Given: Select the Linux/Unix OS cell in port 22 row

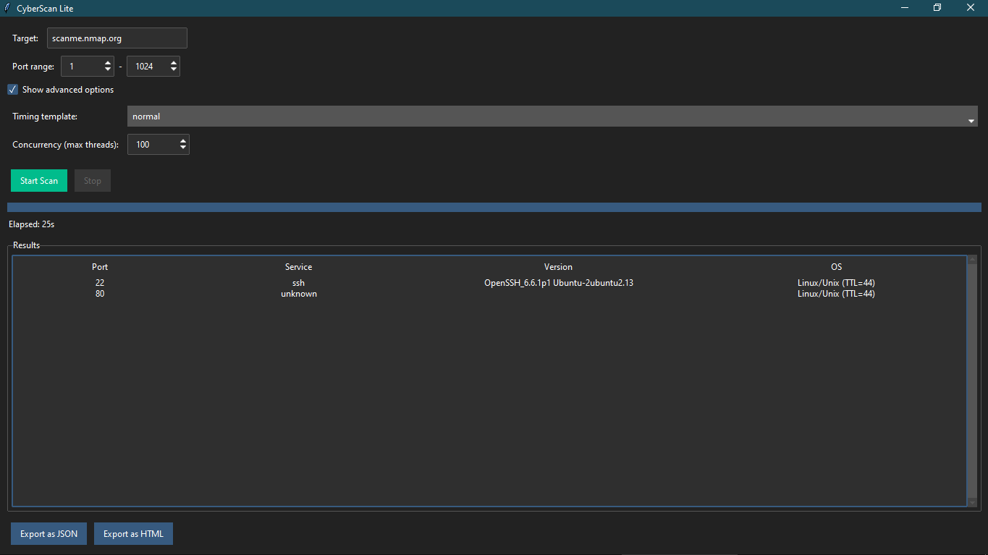Looking at the screenshot, I should pos(837,283).
